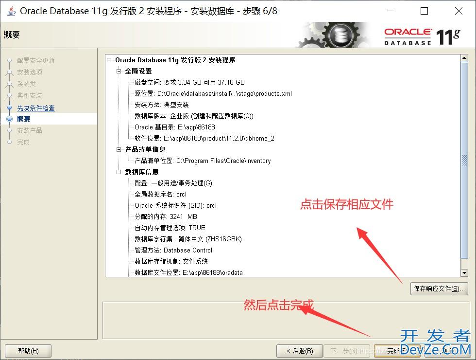Click the scrollbar down arrow
The image size is (476, 360).
point(464,273)
